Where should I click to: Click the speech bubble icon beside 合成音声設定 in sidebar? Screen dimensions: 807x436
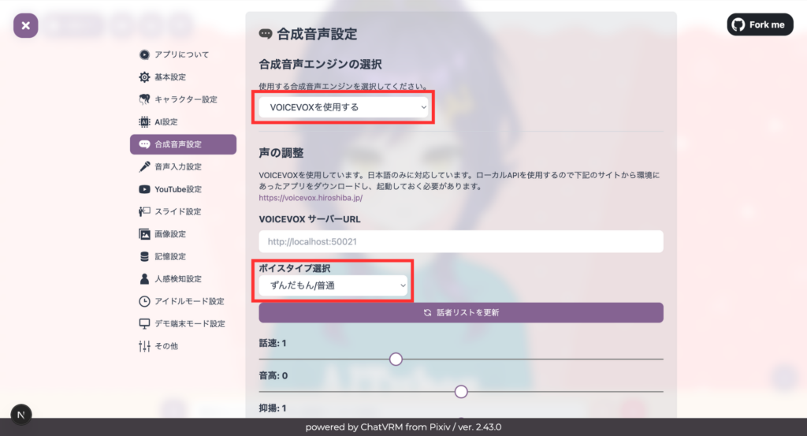[144, 144]
